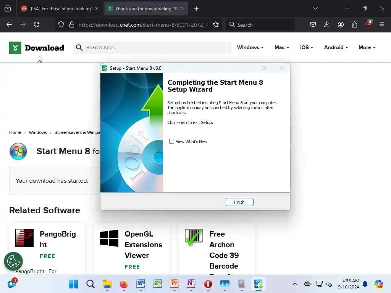Open uBlock Origin extension icon
This screenshot has height=293, width=391.
point(368,24)
